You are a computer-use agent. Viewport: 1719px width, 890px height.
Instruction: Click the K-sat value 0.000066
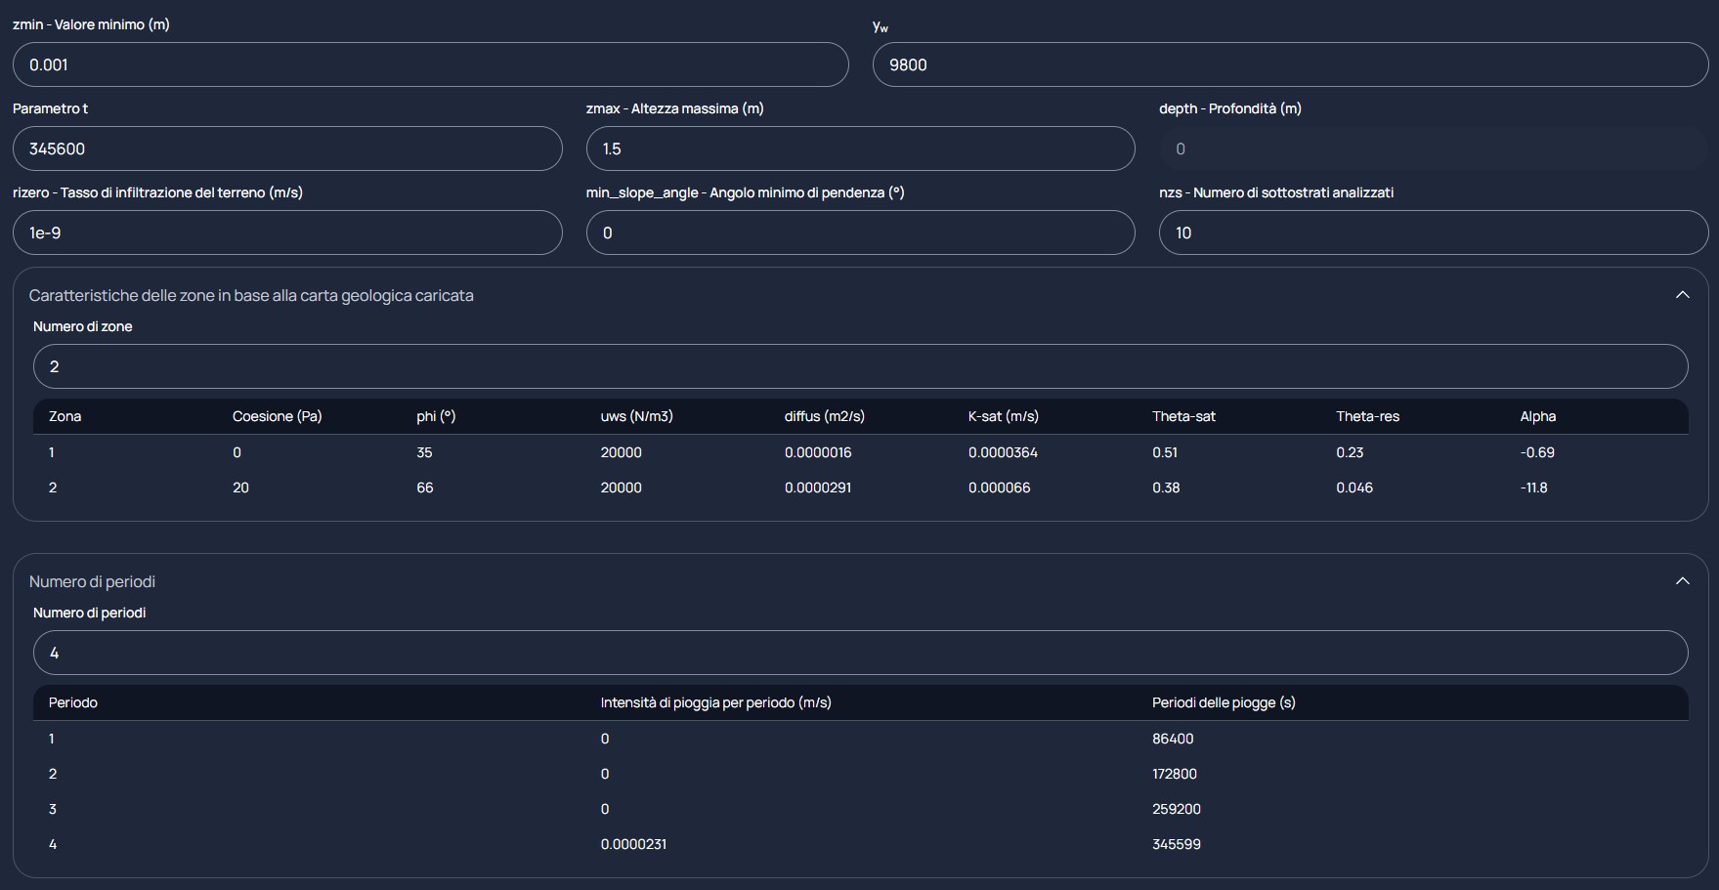pos(999,487)
